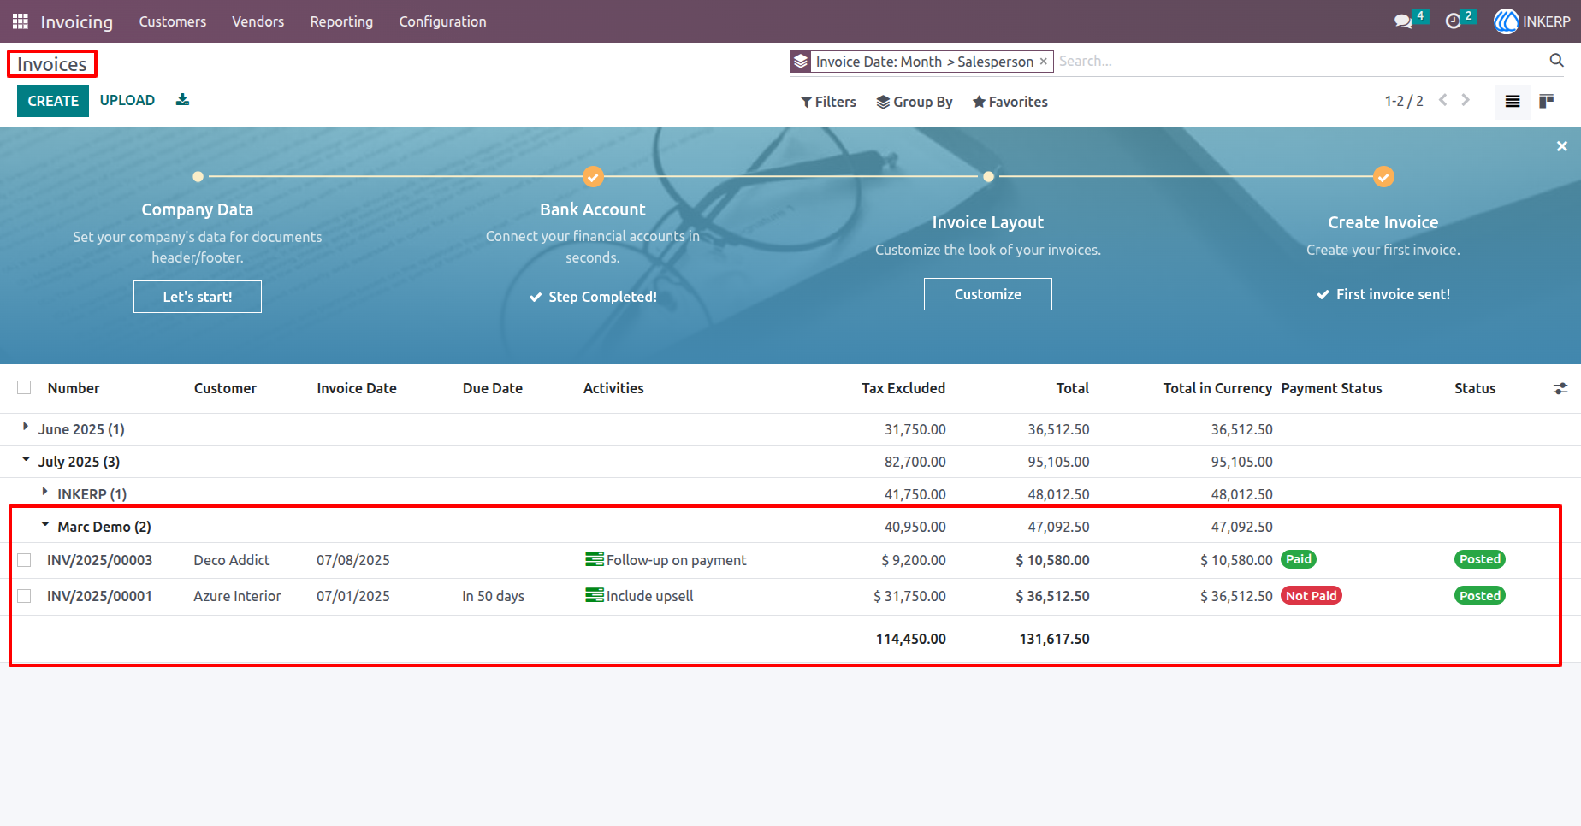This screenshot has height=826, width=1581.
Task: Collapse the Marc Demo group
Action: tap(45, 524)
